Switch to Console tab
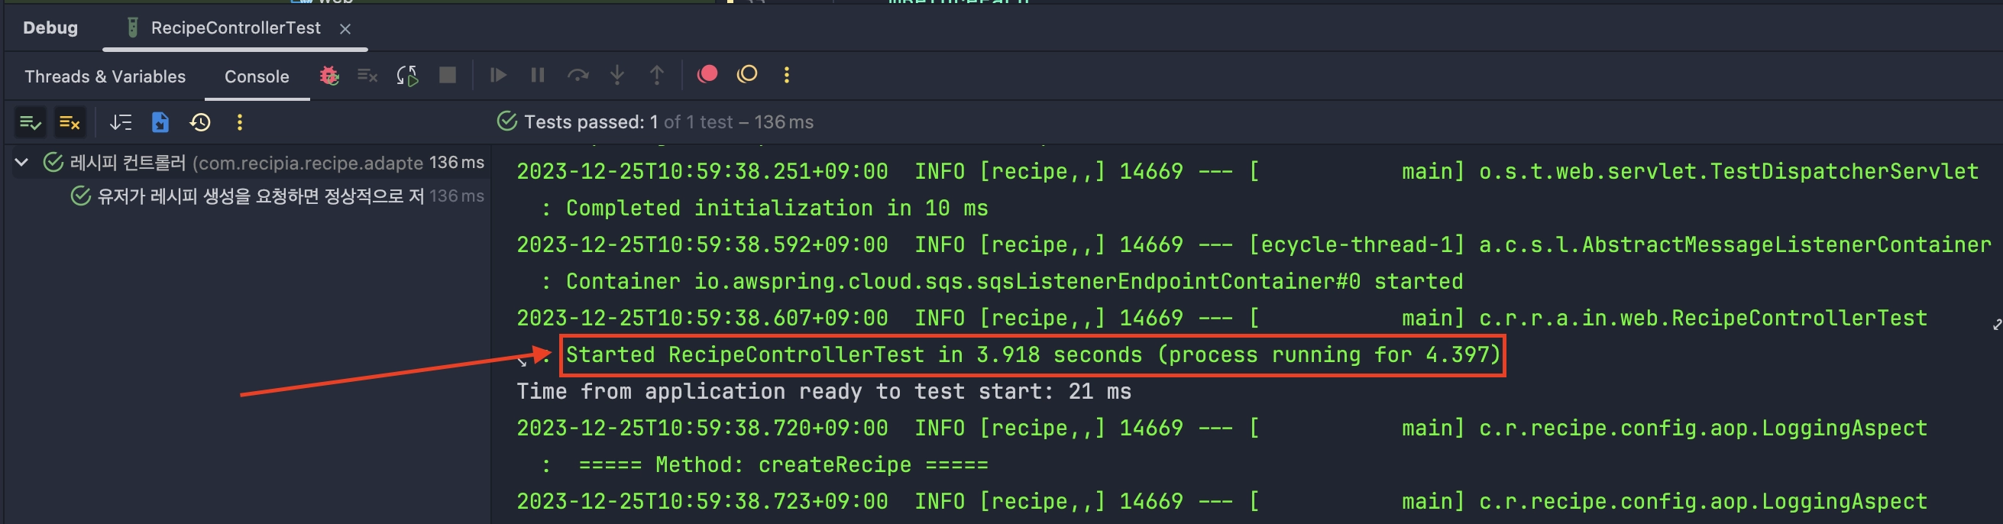2003x524 pixels. pos(257,77)
